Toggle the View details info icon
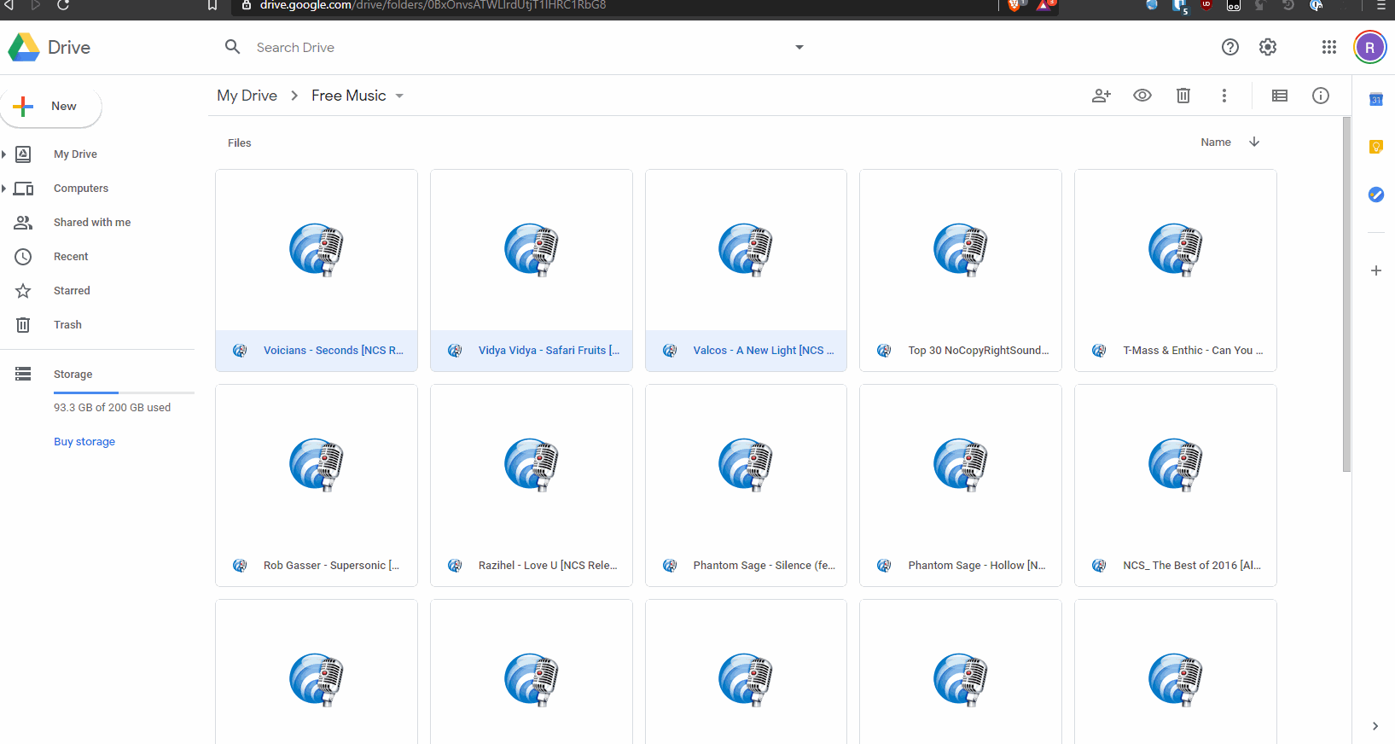The width and height of the screenshot is (1395, 744). click(x=1321, y=96)
